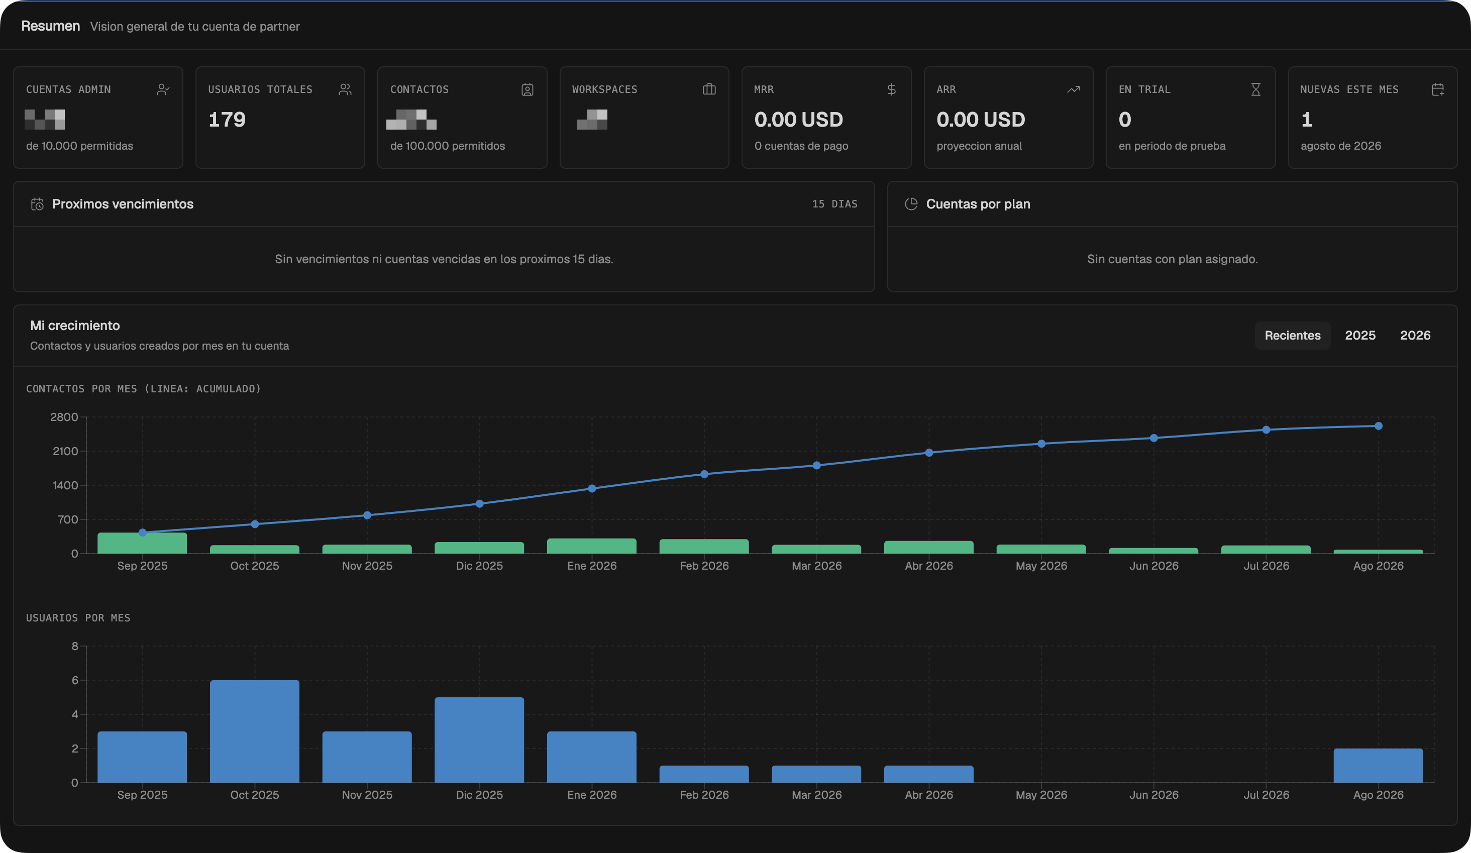Click the Dic 2025 blue users bar
The image size is (1471, 853).
(x=479, y=740)
